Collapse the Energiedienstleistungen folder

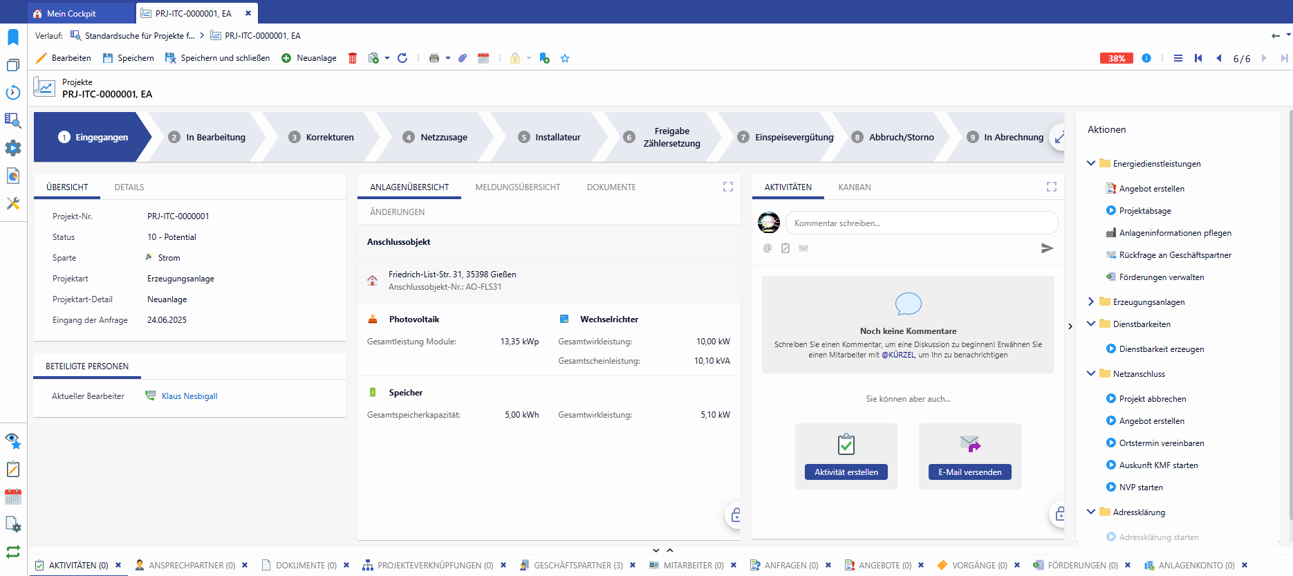point(1091,163)
